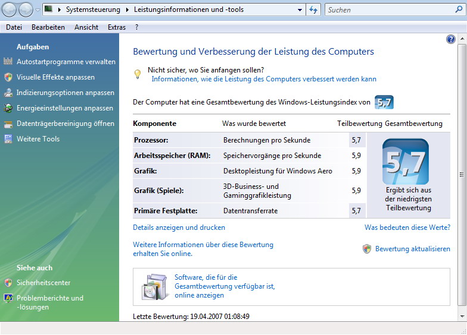Click the forward navigation arrow button
The width and height of the screenshot is (467, 335).
click(26, 10)
